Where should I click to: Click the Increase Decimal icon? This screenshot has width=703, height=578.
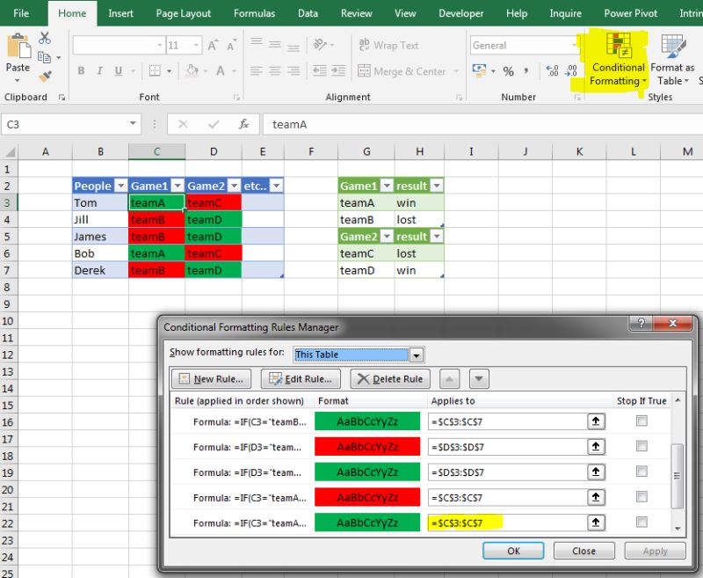552,70
